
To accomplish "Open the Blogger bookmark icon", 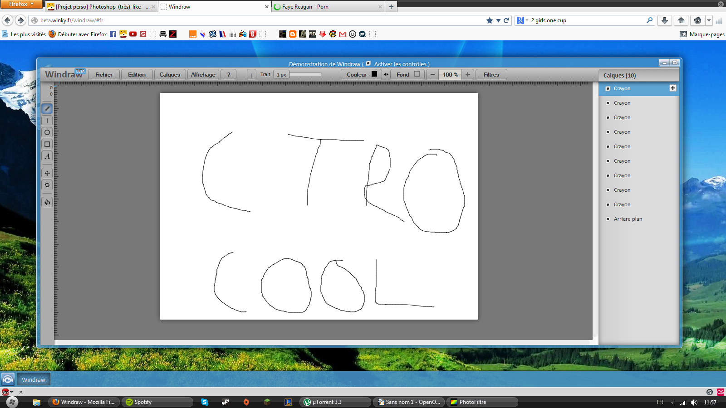I will click(x=293, y=34).
